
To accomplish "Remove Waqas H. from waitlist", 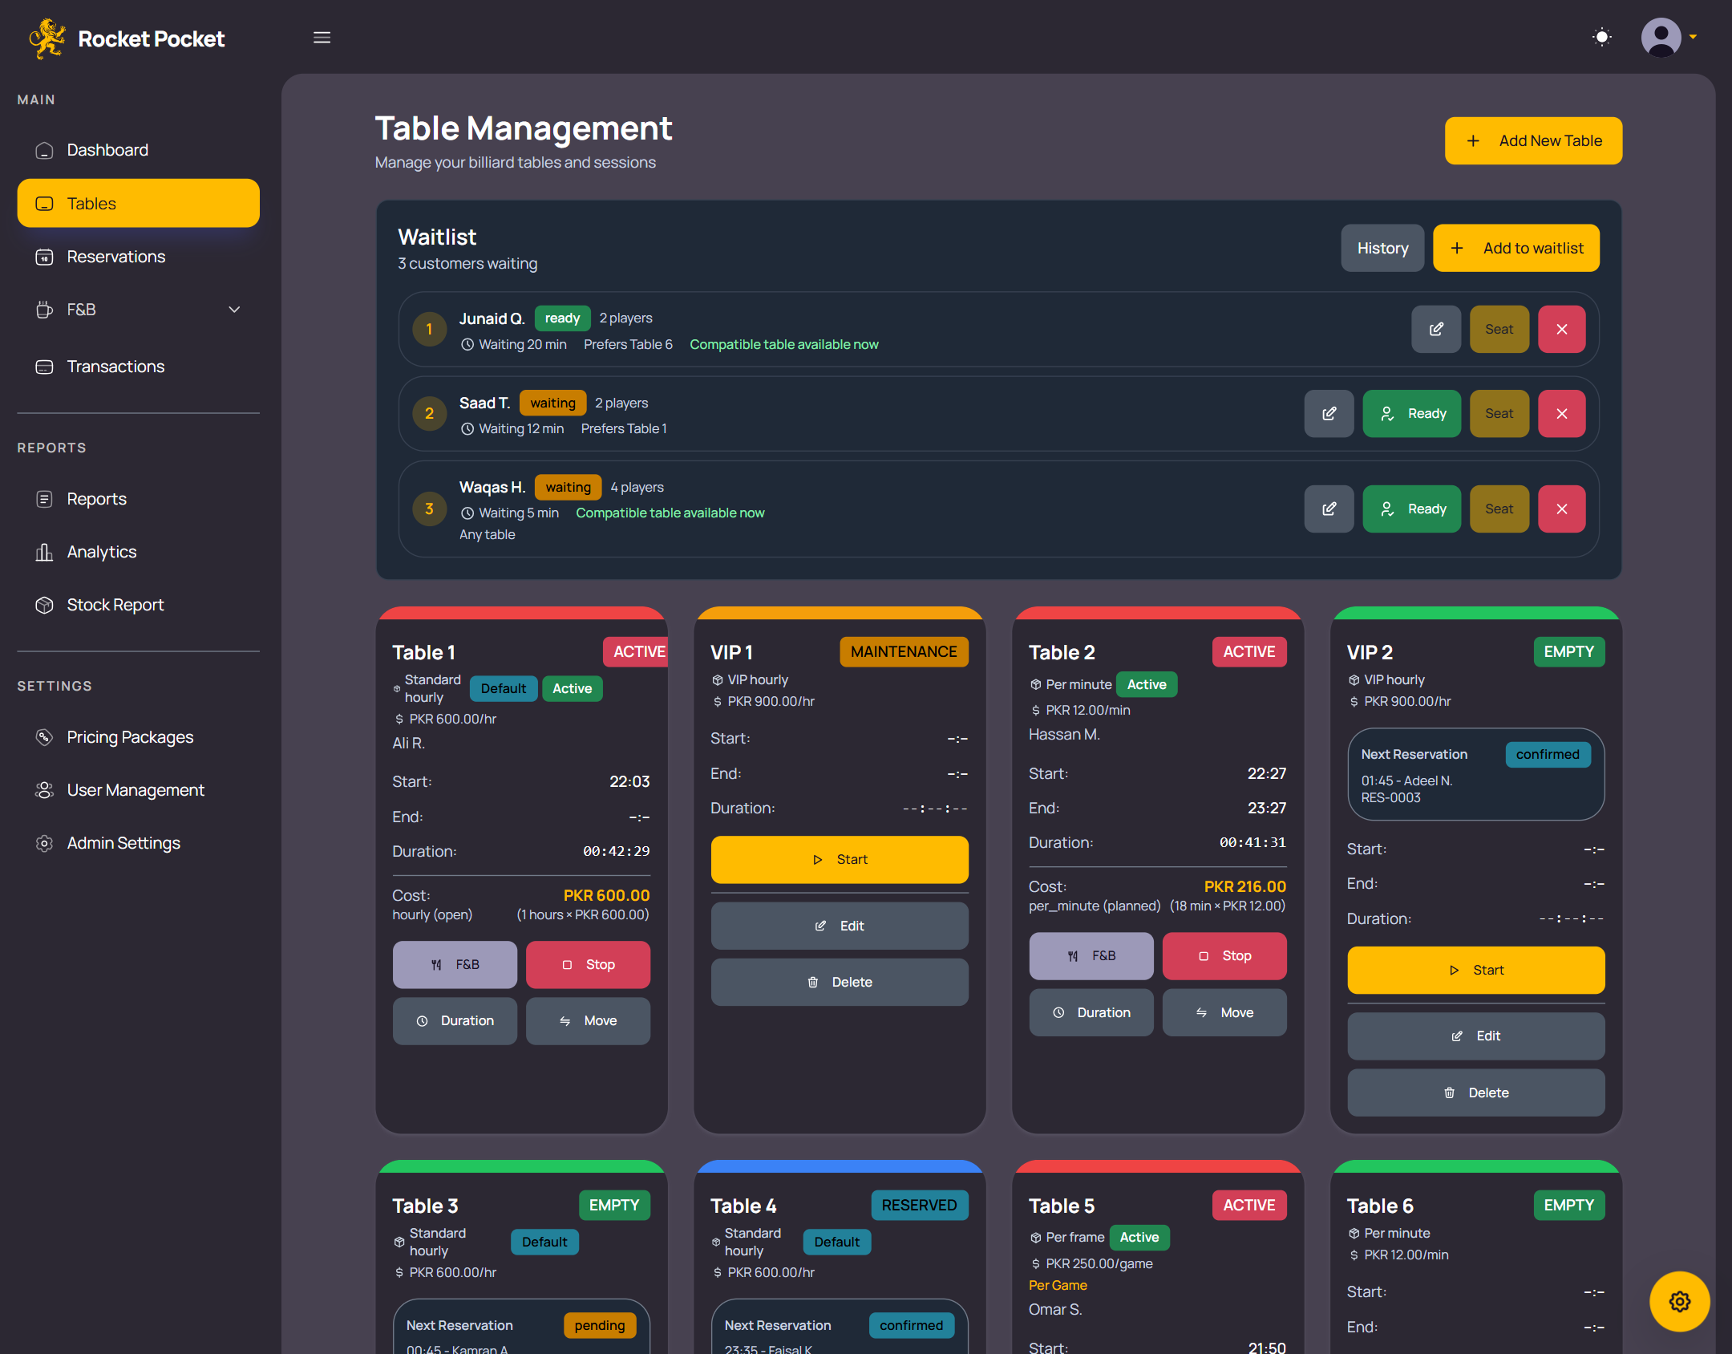I will [1561, 509].
